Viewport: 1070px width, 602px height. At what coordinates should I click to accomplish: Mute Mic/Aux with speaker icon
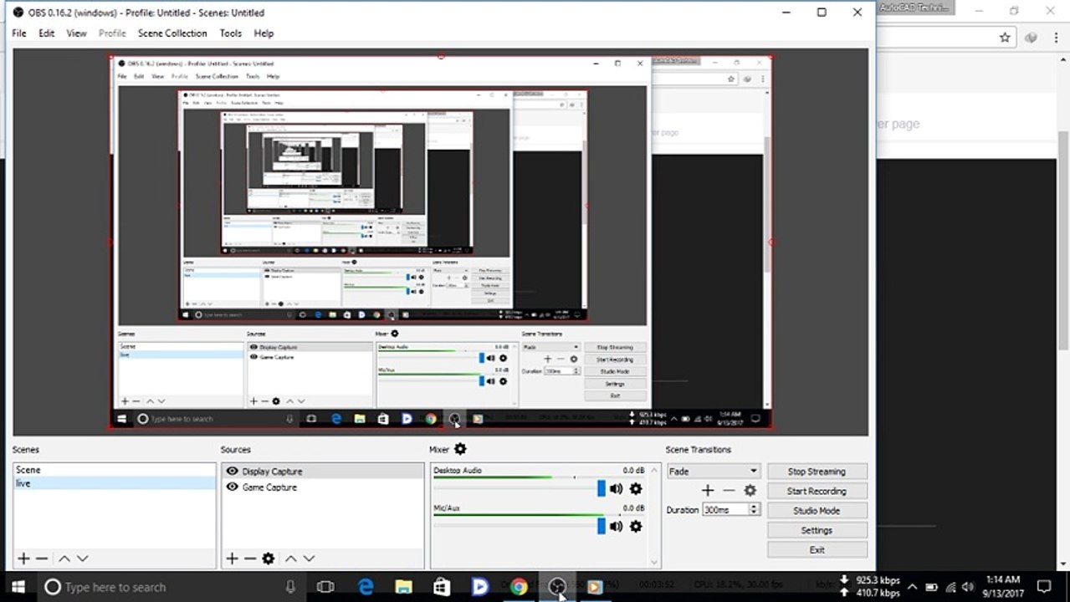617,526
